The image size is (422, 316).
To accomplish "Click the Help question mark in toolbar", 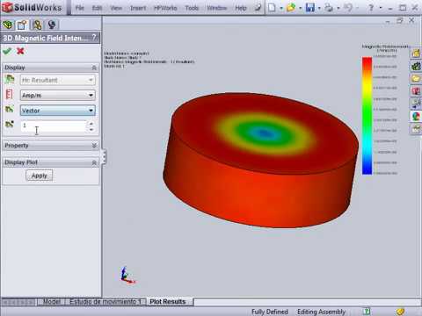I will [x=371, y=8].
